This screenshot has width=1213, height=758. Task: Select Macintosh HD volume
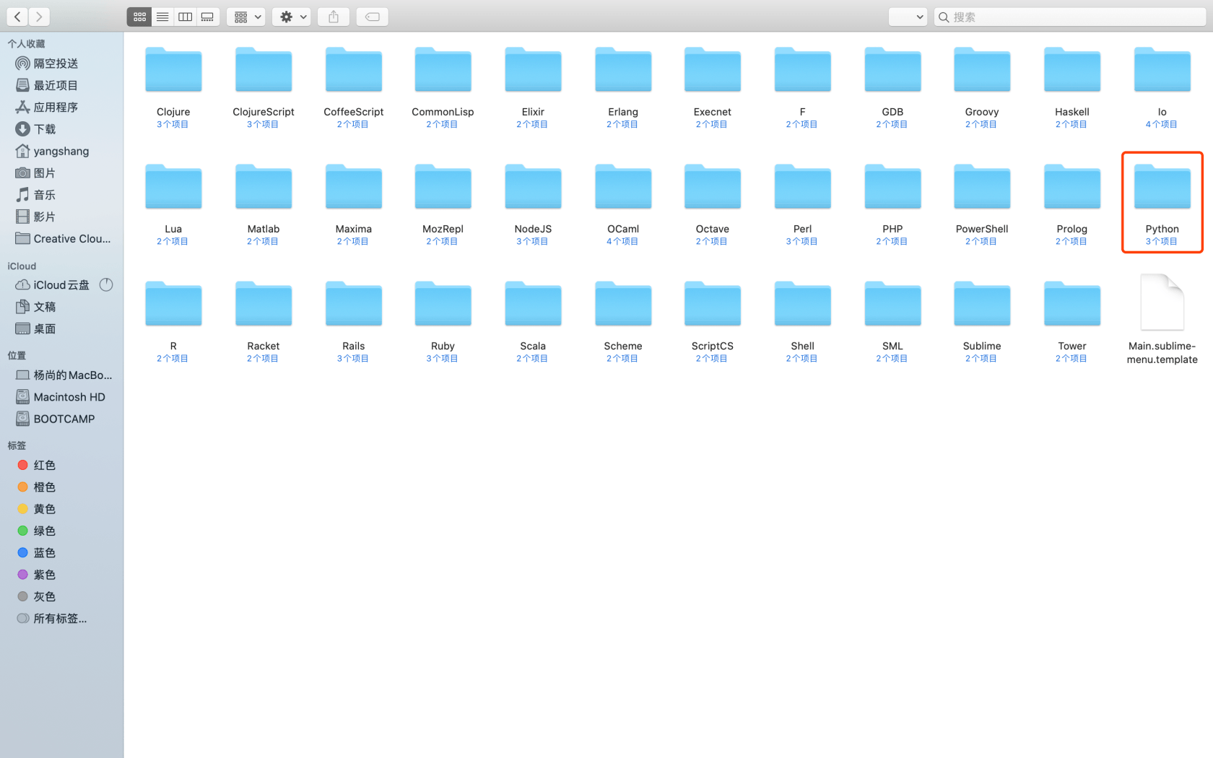coord(61,397)
